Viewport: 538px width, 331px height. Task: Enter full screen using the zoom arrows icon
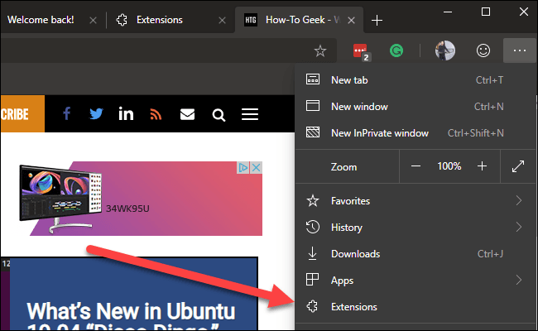point(518,166)
